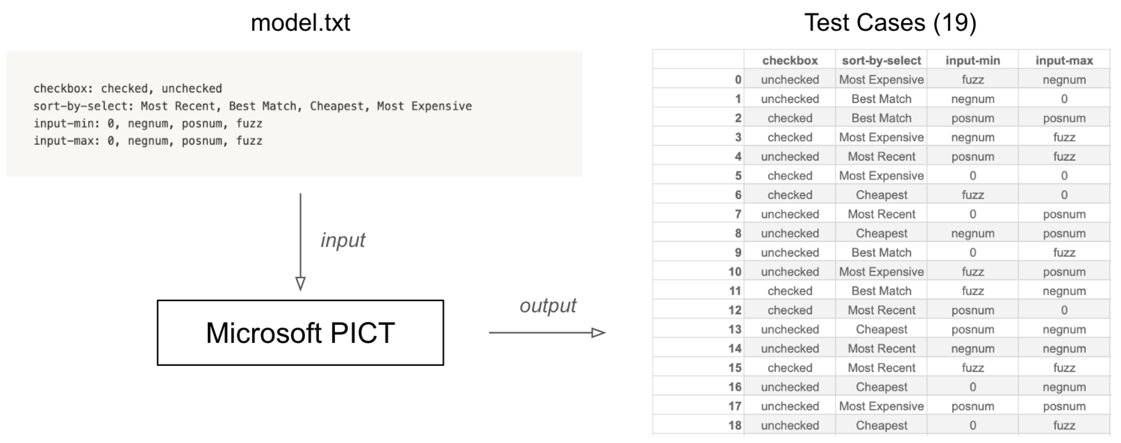Screen dimensions: 1121x443
Task: Click row 12's Most Recent cell
Action: (x=881, y=310)
